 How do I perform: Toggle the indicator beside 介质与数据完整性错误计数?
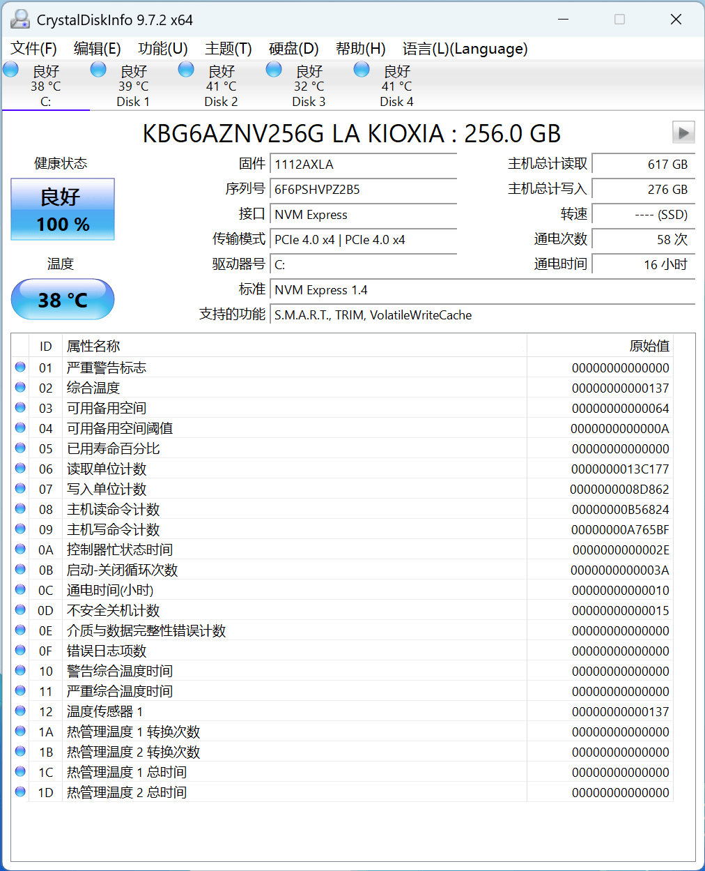tap(20, 630)
